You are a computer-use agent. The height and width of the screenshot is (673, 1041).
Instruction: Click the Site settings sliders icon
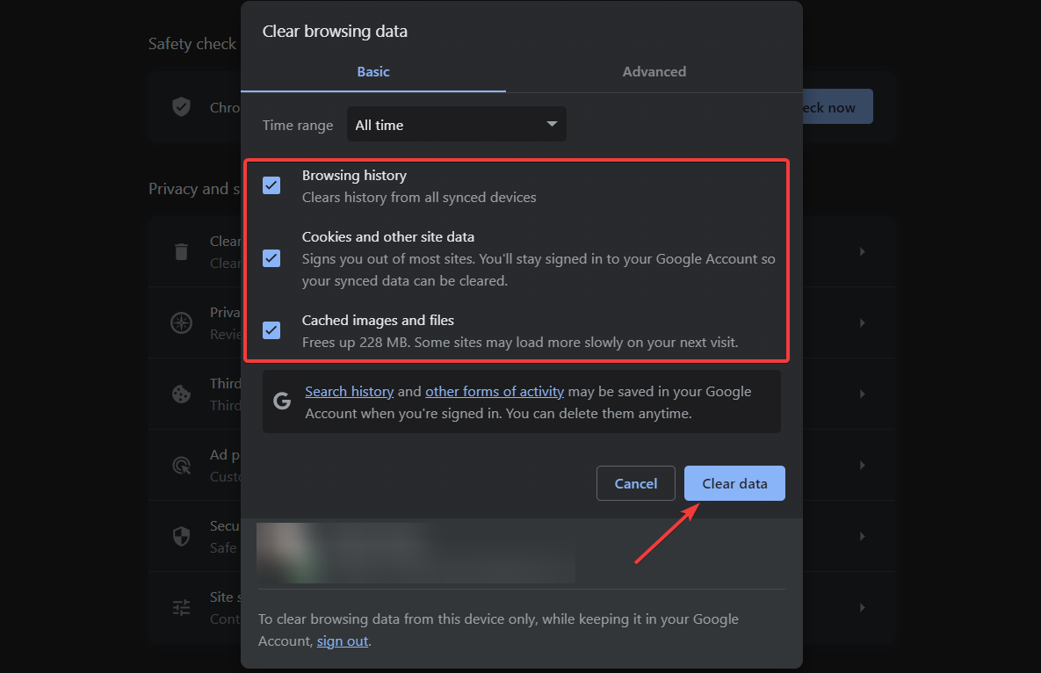181,607
